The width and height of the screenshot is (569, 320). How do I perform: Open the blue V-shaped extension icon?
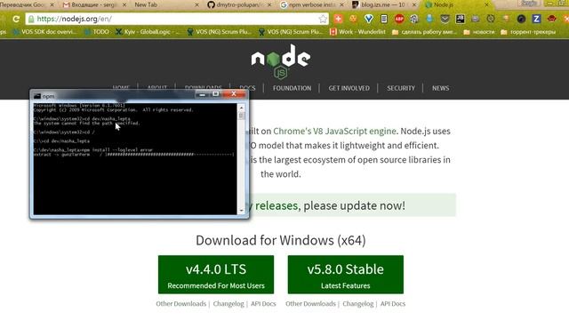[369, 19]
